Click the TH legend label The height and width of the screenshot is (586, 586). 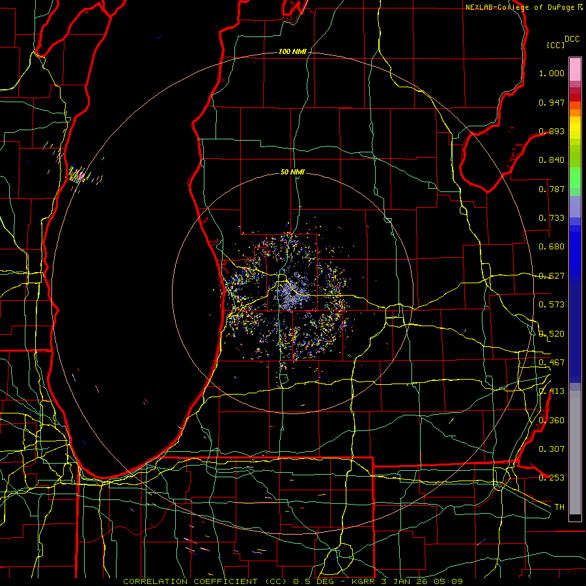(559, 507)
